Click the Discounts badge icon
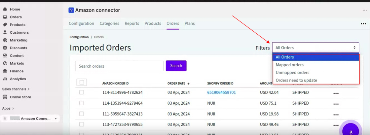 tap(5, 48)
